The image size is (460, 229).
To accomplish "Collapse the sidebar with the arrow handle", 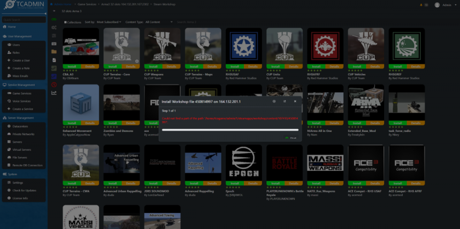I will (45, 13).
